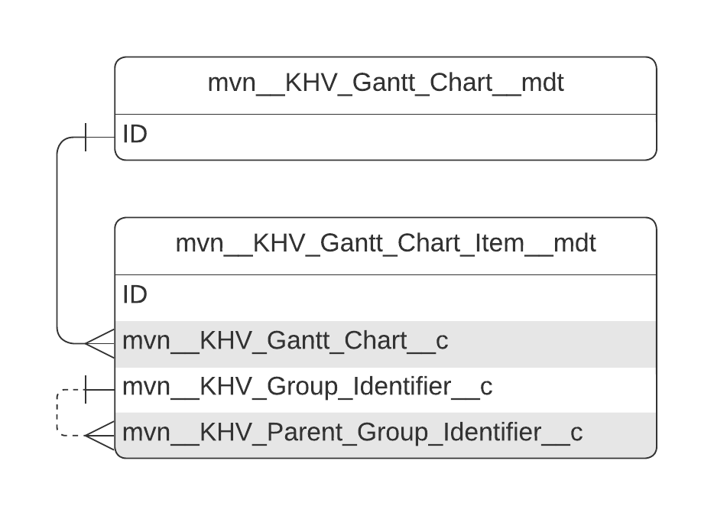Click the curved bottom corner of solid connector

point(63,339)
